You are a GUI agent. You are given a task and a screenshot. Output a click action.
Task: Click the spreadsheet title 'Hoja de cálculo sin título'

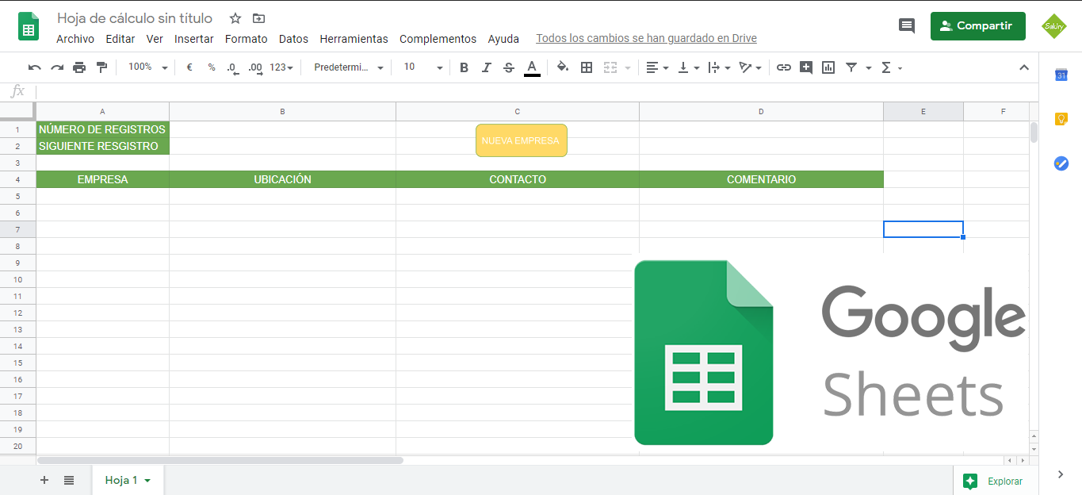[135, 18]
